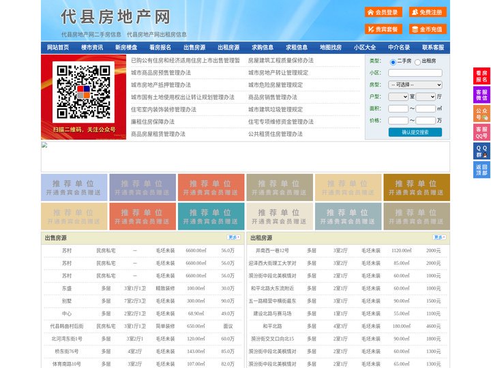Open the 桥东街76号 sale listing
This screenshot has height=368, width=491.
(67, 352)
